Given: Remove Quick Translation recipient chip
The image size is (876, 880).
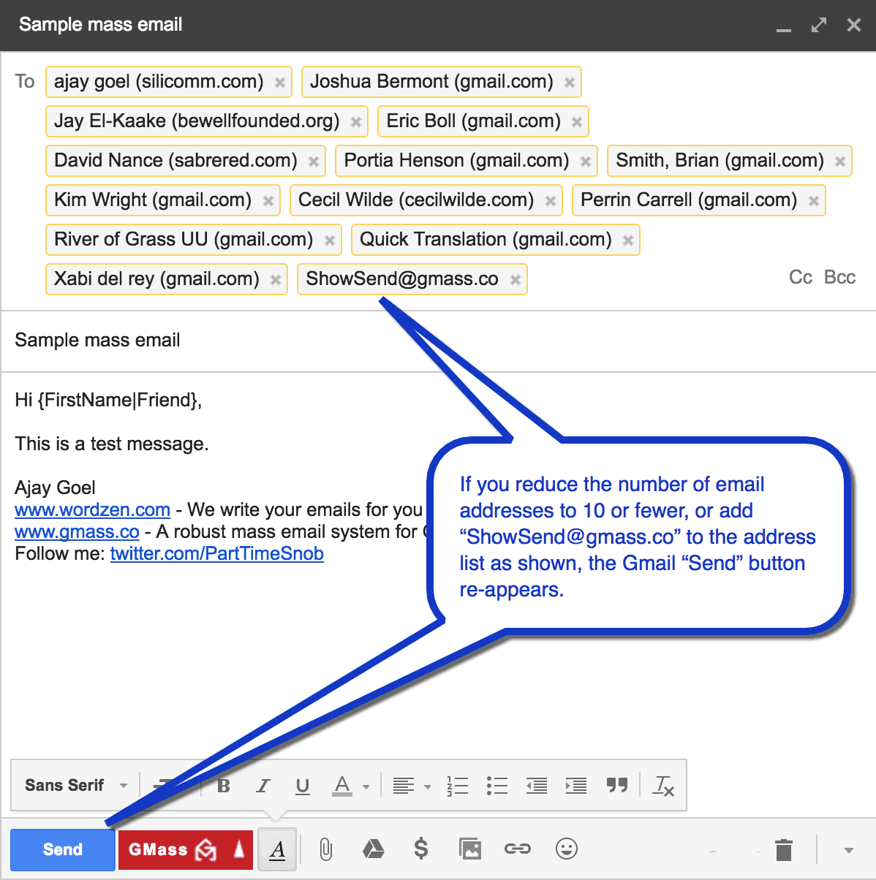Looking at the screenshot, I should point(627,240).
